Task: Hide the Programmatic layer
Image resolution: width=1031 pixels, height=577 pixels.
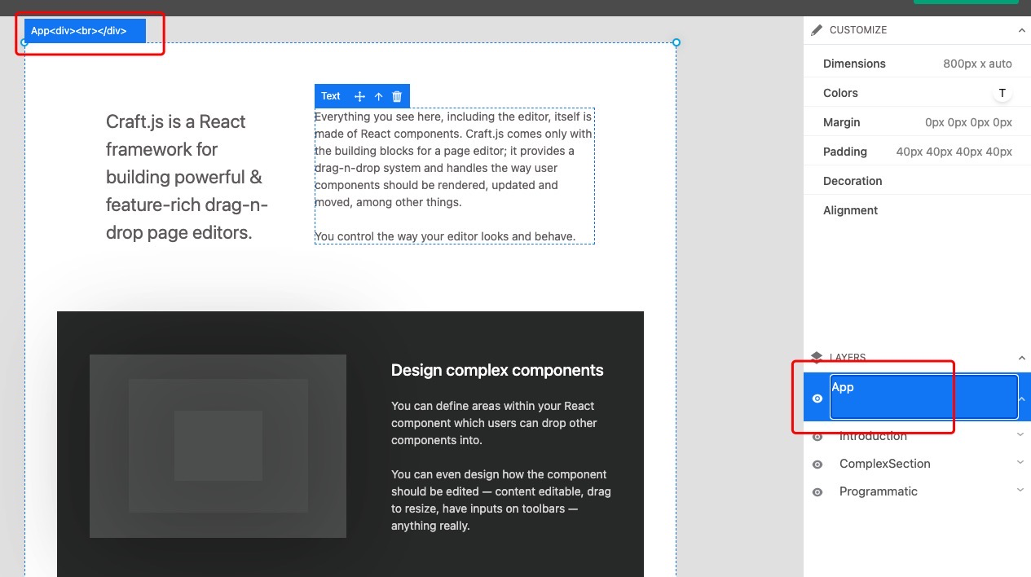Action: (817, 492)
